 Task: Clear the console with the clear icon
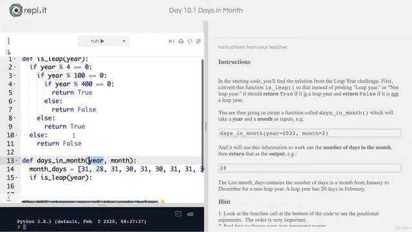tap(191, 214)
